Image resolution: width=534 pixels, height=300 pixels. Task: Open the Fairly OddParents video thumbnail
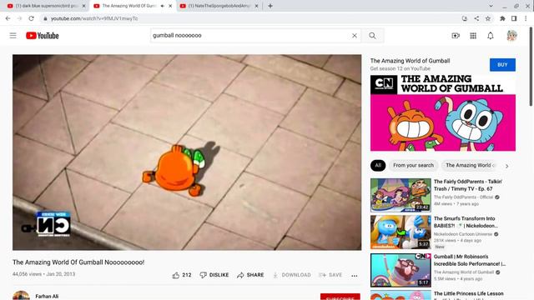(400, 195)
